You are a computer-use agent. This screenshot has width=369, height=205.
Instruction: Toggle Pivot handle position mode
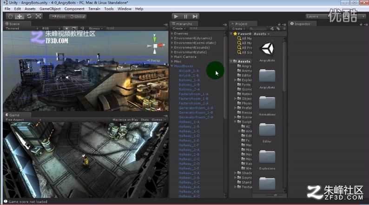pyautogui.click(x=59, y=17)
